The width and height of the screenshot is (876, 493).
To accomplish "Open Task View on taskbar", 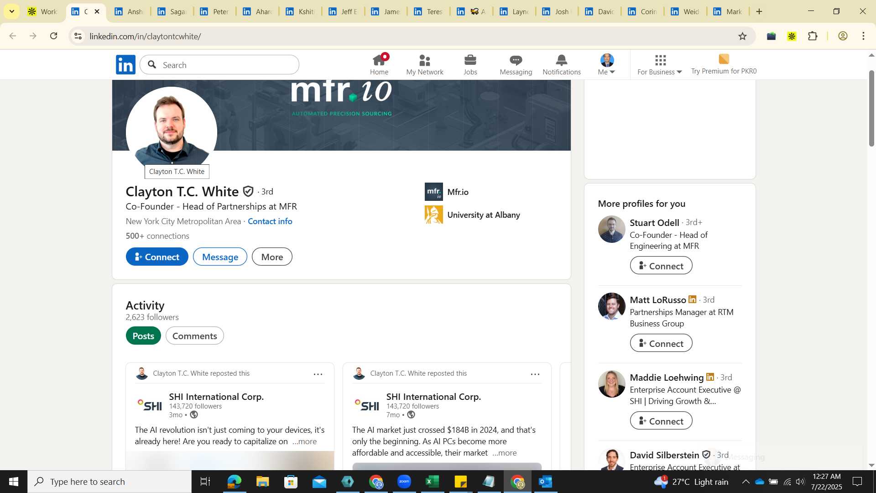I will tap(205, 482).
